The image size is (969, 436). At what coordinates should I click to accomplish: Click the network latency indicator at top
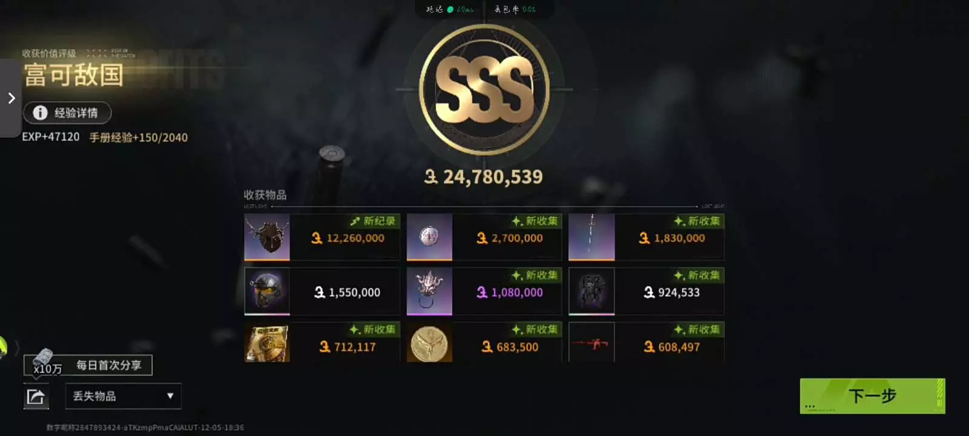451,9
